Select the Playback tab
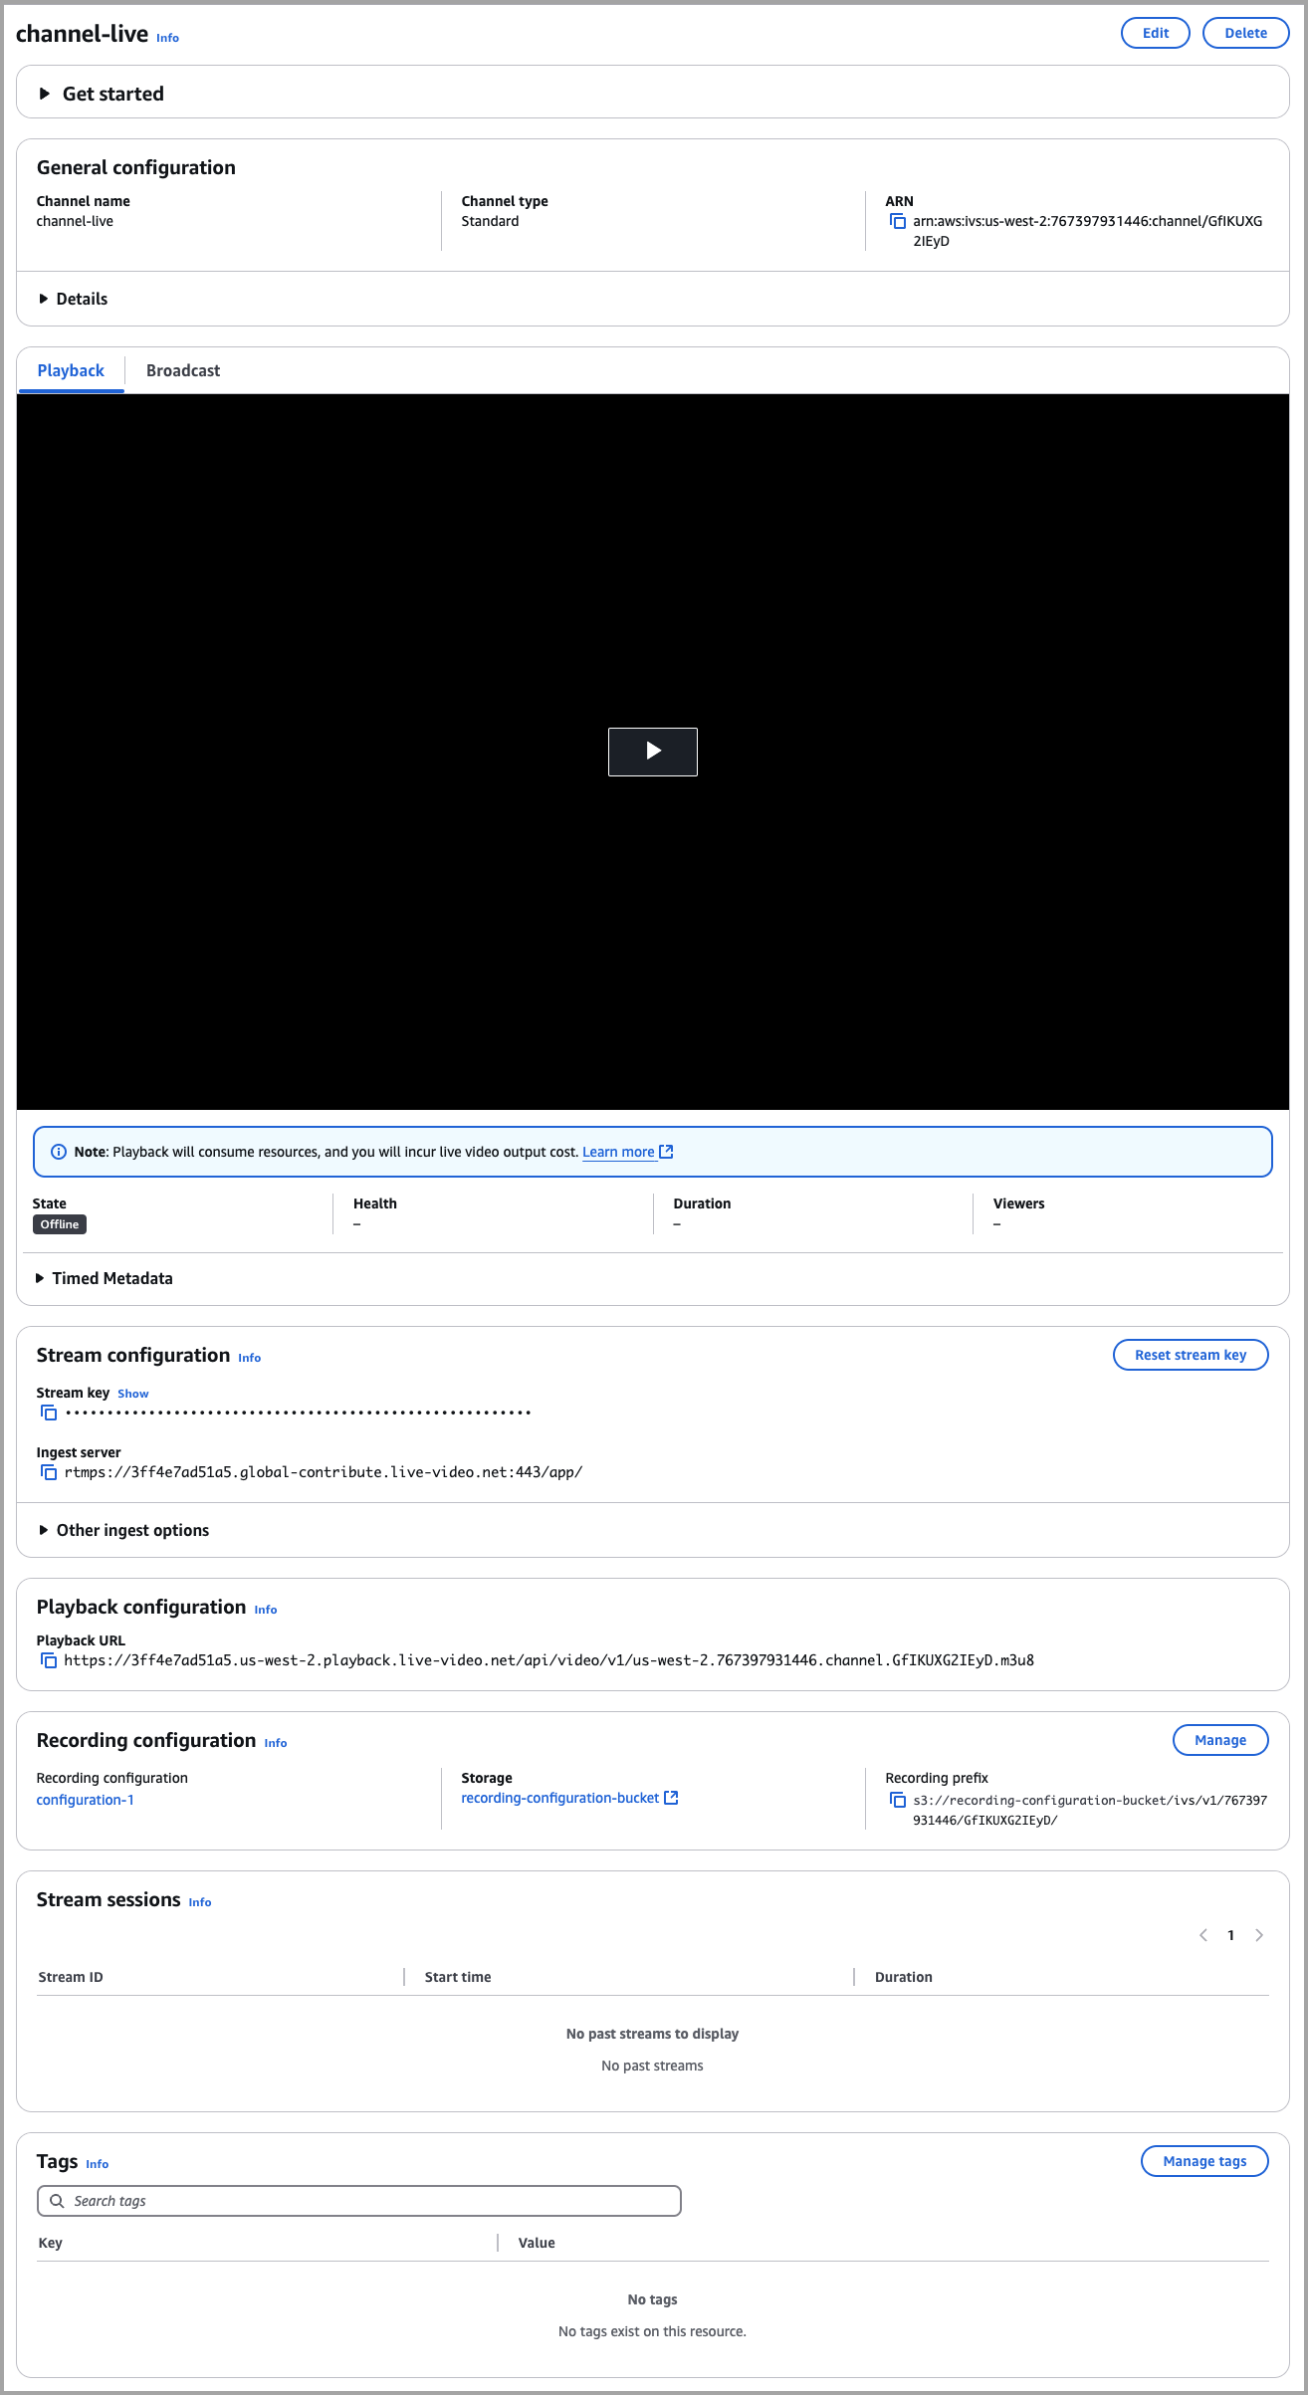The width and height of the screenshot is (1308, 2395). pyautogui.click(x=71, y=370)
